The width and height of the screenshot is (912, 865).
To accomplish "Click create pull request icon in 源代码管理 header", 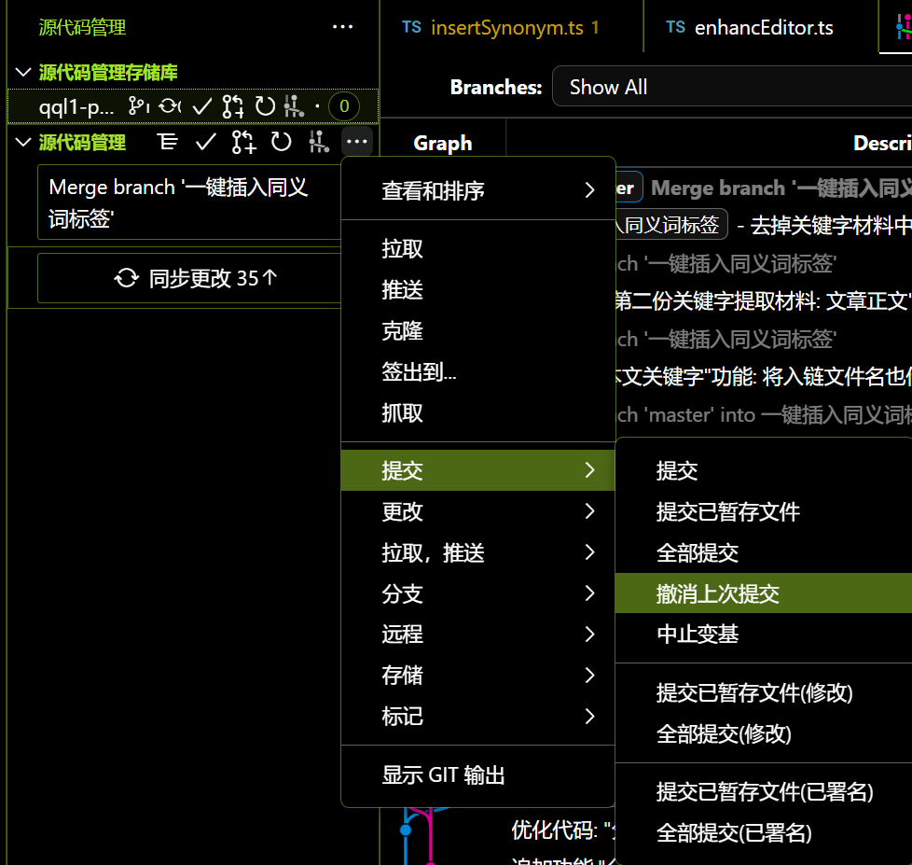I will click(243, 143).
